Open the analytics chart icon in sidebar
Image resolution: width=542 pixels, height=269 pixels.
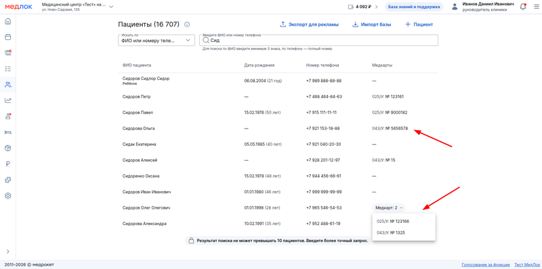point(7,100)
